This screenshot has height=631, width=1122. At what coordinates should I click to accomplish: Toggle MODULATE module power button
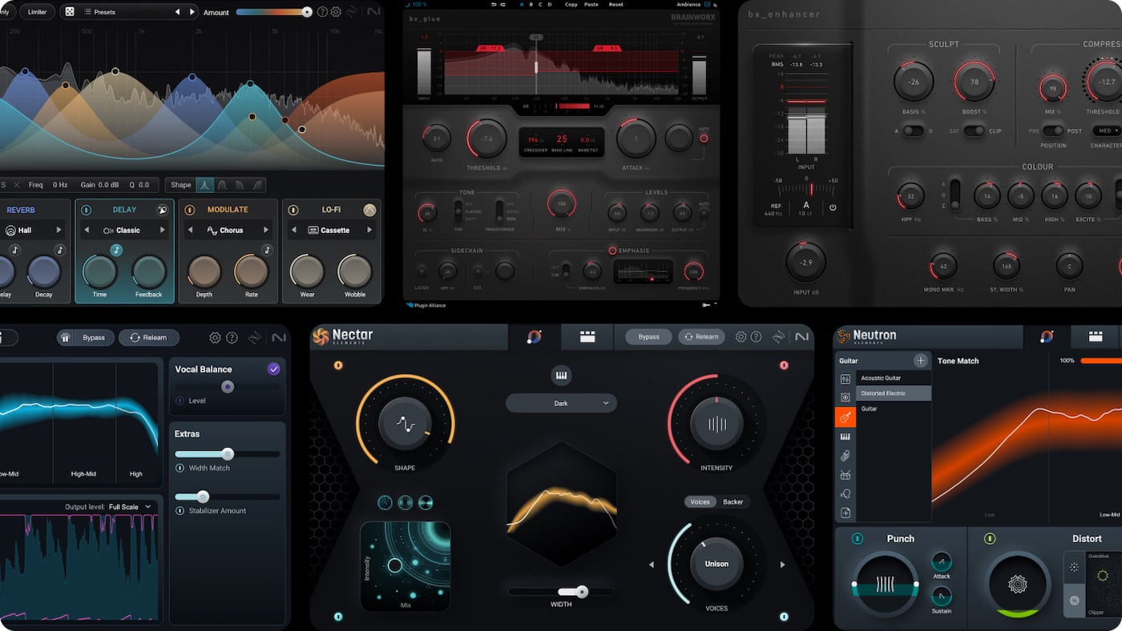[190, 211]
